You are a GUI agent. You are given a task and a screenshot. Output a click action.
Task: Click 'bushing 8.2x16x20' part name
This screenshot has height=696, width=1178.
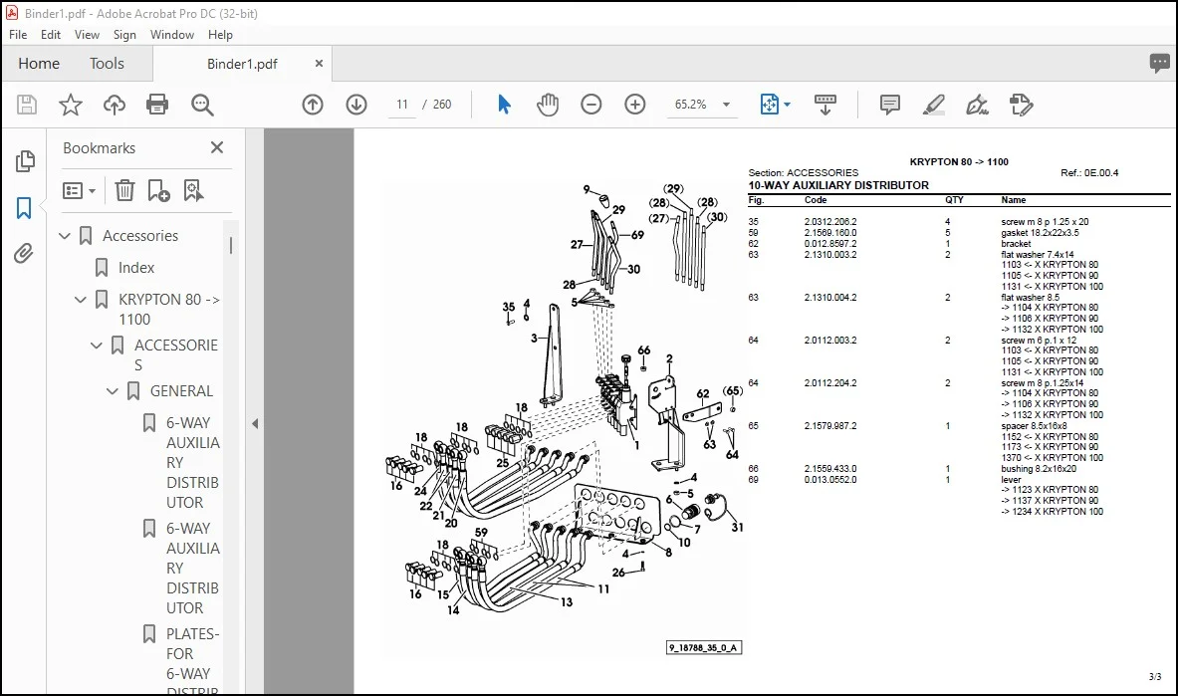pos(1039,469)
